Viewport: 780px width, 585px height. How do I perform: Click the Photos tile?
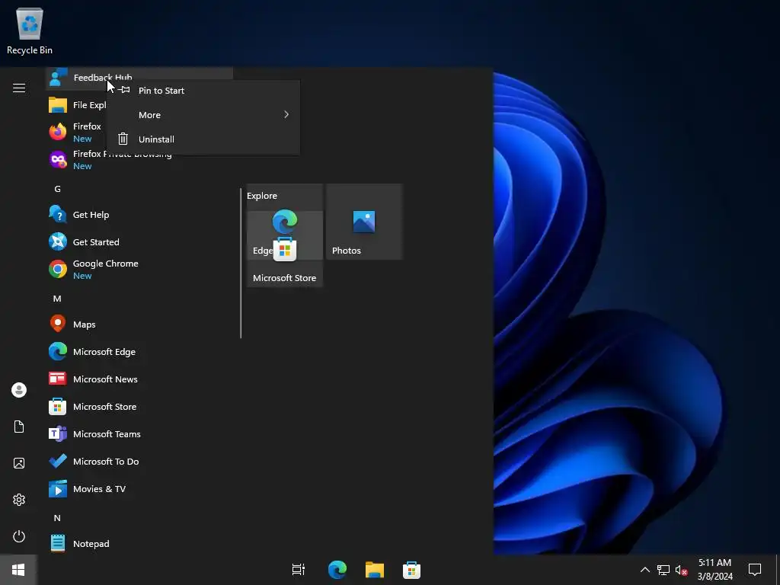click(364, 222)
